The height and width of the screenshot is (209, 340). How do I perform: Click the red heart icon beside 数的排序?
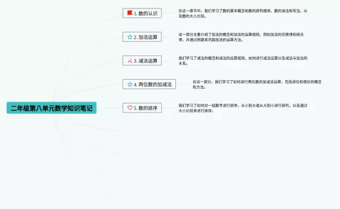tap(130, 108)
